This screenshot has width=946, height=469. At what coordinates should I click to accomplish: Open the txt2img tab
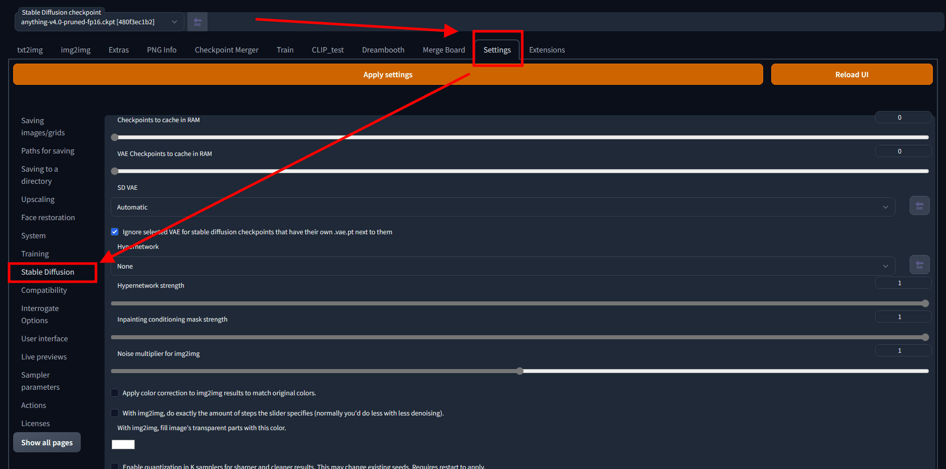(30, 50)
